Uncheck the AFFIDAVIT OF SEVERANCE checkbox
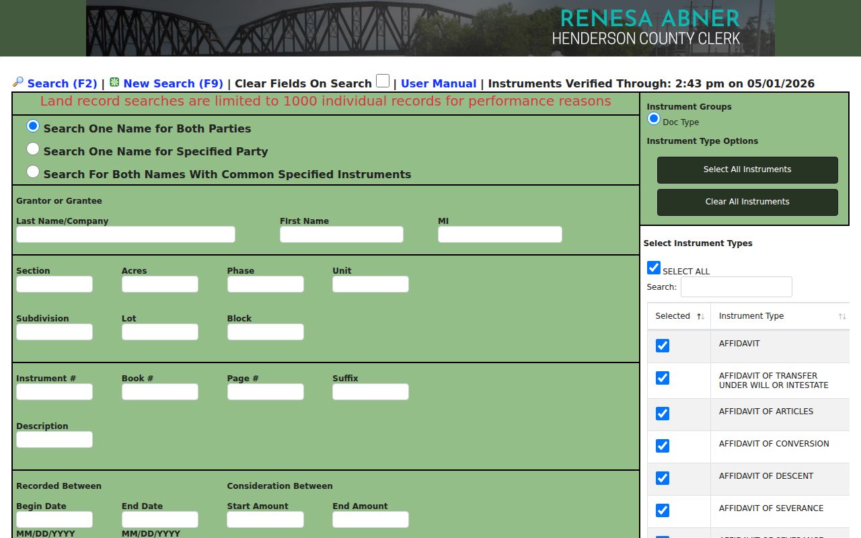 [663, 510]
